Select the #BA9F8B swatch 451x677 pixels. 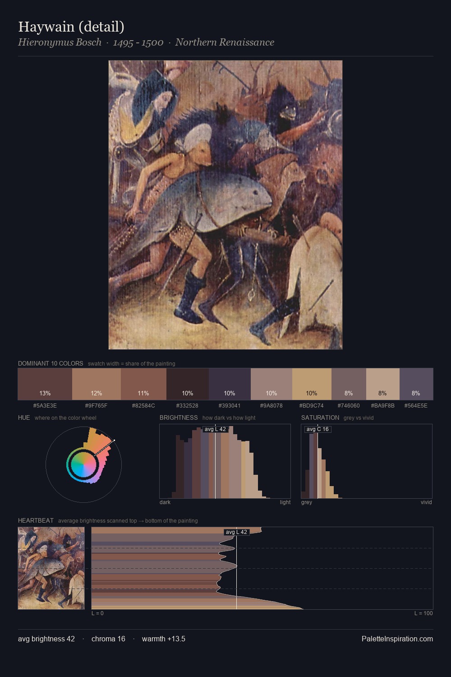pos(383,384)
